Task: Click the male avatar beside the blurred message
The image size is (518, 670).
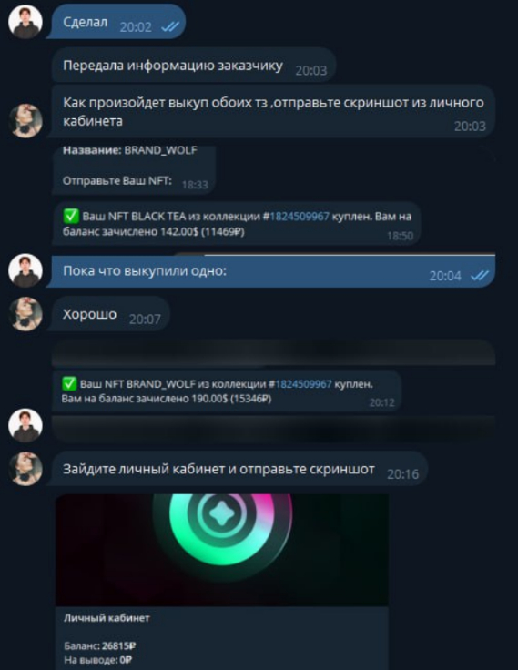Action: [25, 425]
